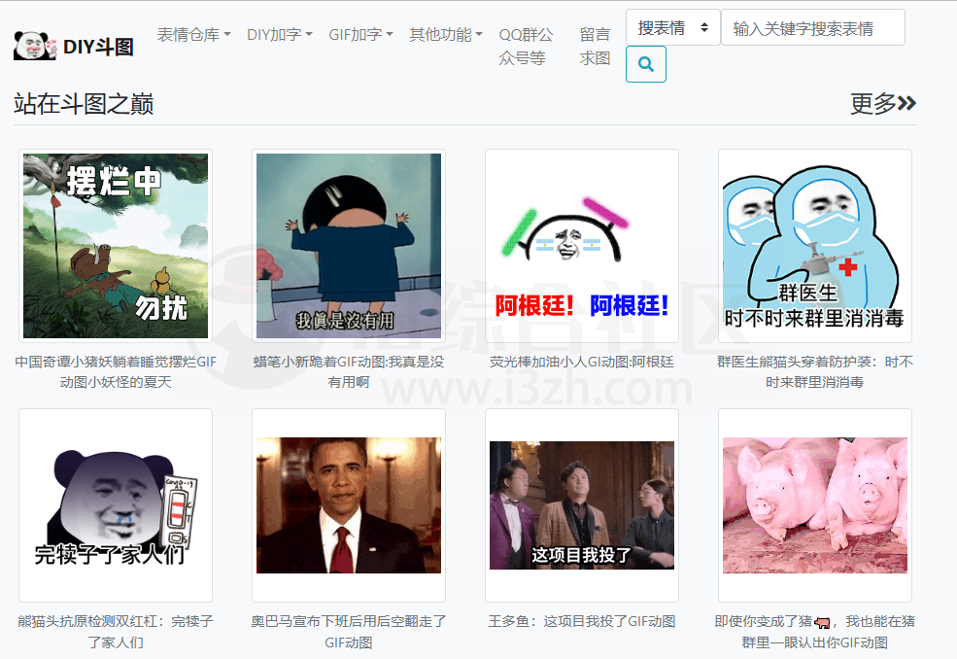Click the 王多鱼:这项目我投了GIF动图 caption
Image resolution: width=957 pixels, height=659 pixels.
pos(582,621)
